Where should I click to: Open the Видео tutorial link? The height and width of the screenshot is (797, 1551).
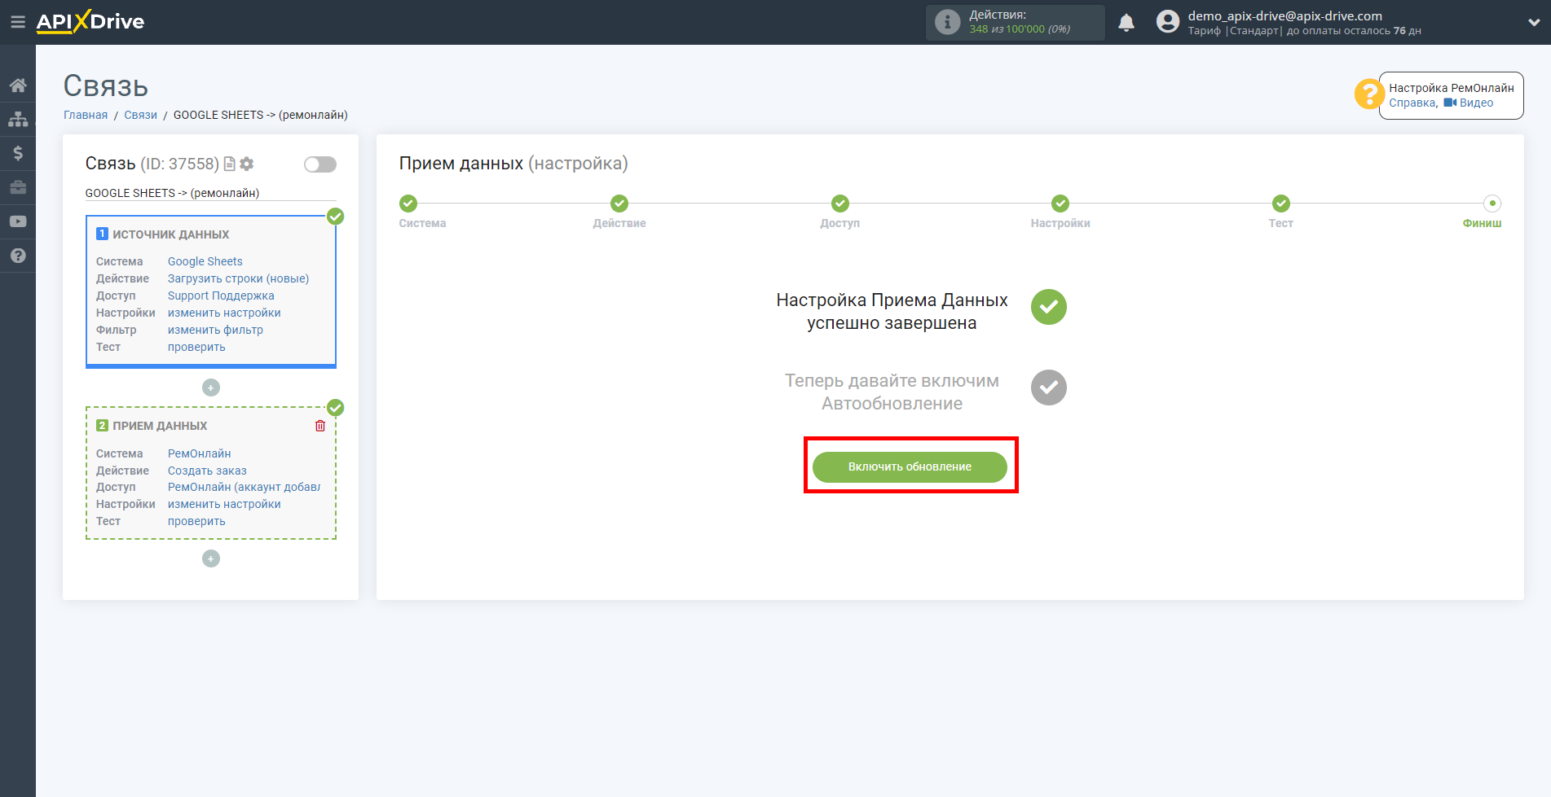coord(1469,103)
